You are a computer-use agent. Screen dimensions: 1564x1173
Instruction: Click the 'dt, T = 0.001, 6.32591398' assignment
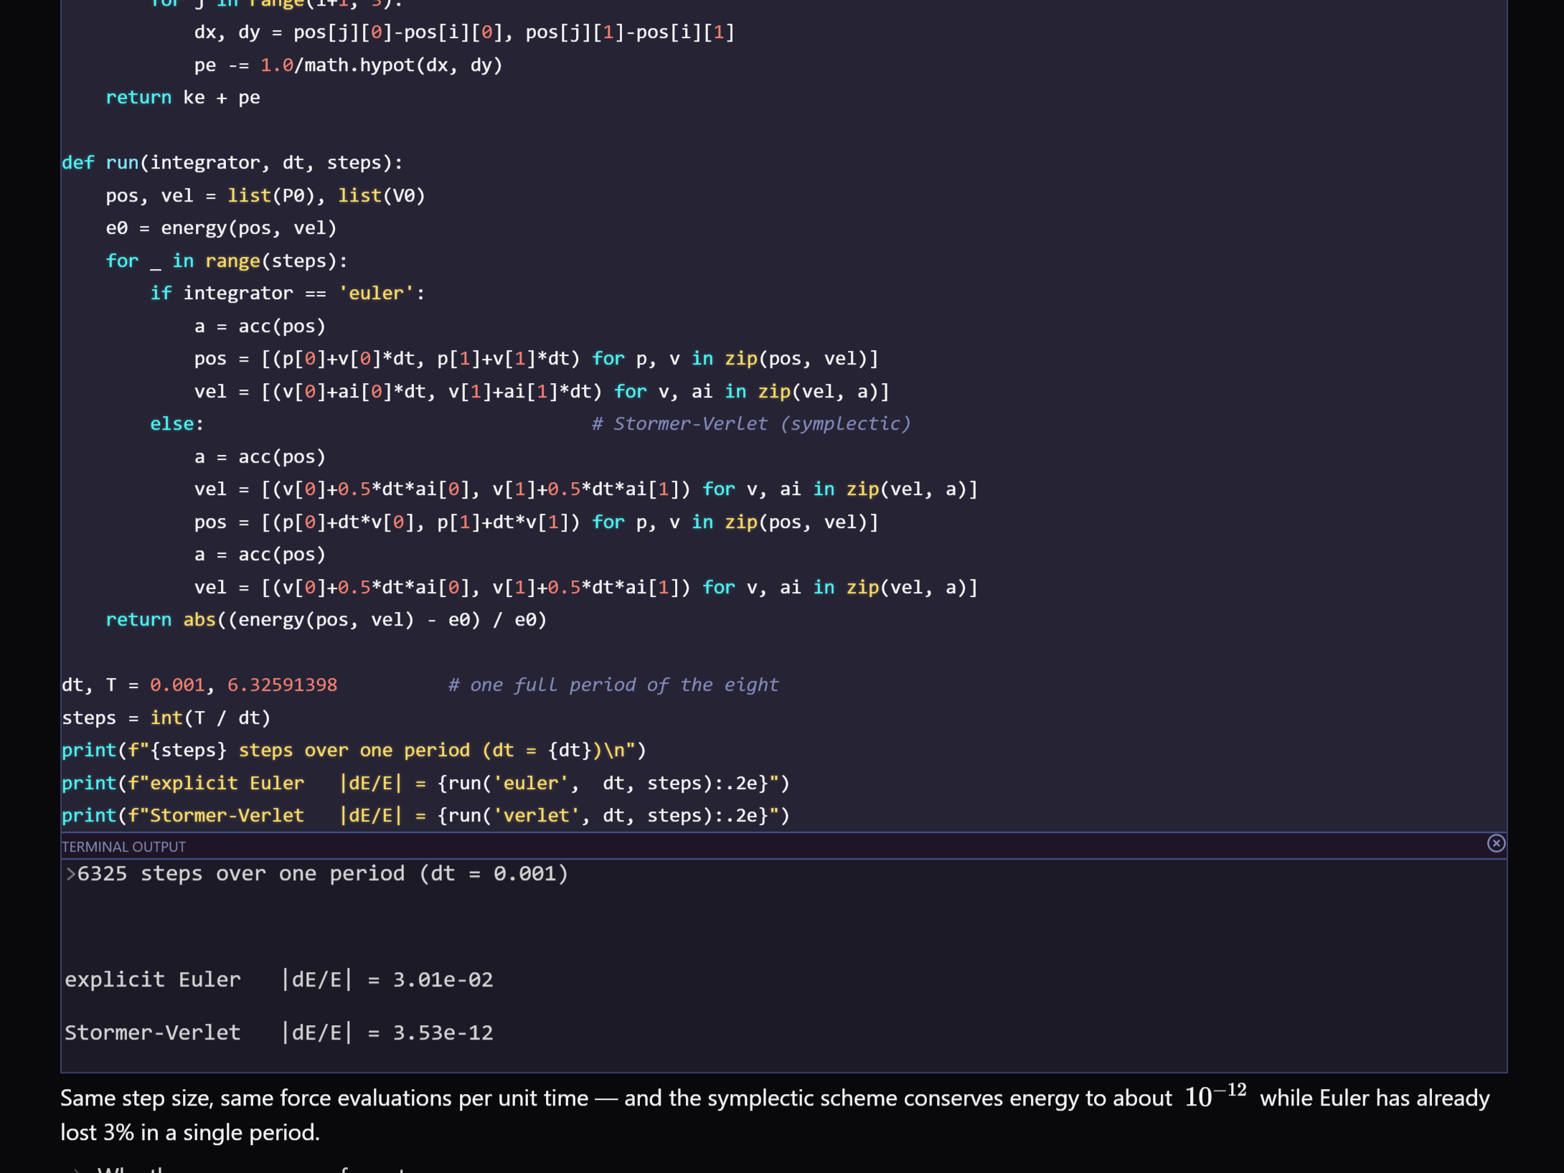[x=199, y=685]
